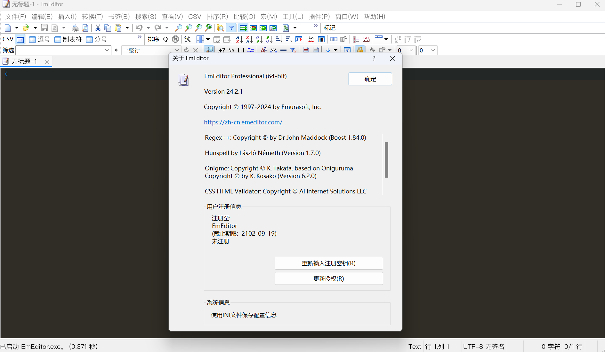Click the Sort 0 to 9 ascending icon

(x=259, y=39)
